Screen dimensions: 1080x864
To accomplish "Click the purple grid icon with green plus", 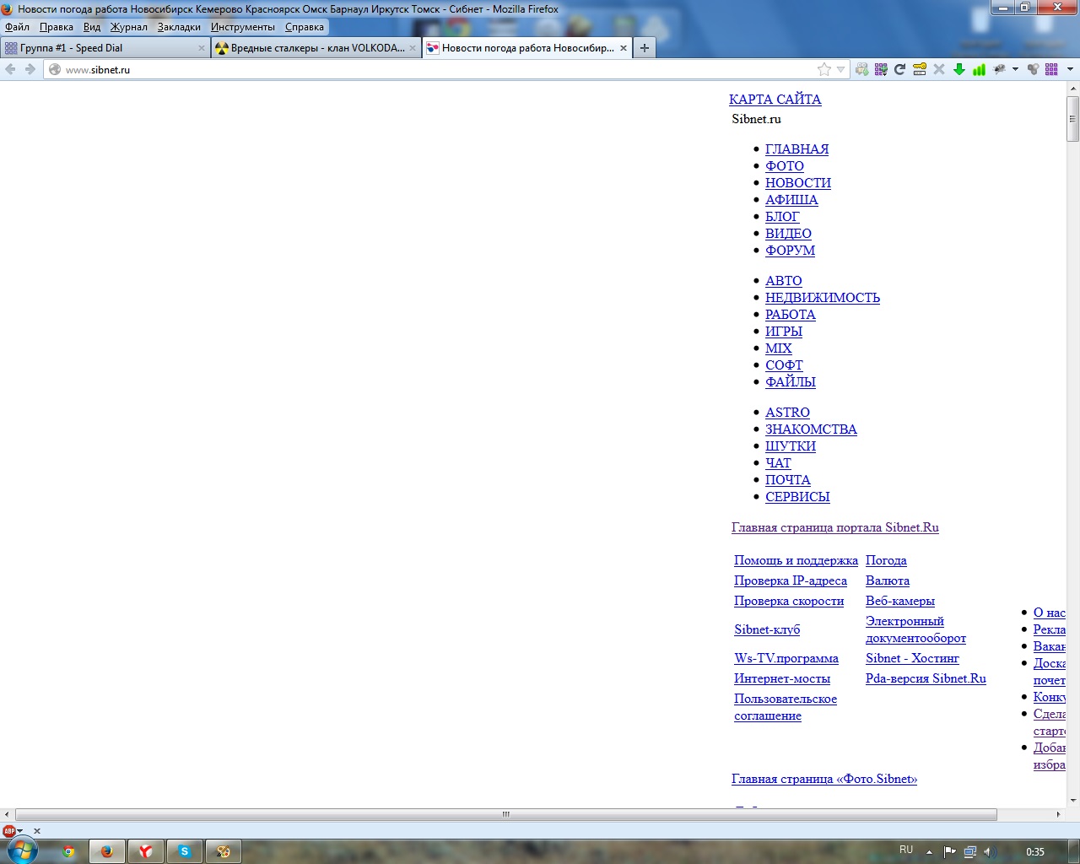I will [x=881, y=69].
